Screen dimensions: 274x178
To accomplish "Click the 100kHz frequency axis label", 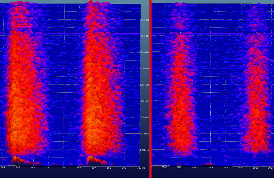I will pos(144,150).
